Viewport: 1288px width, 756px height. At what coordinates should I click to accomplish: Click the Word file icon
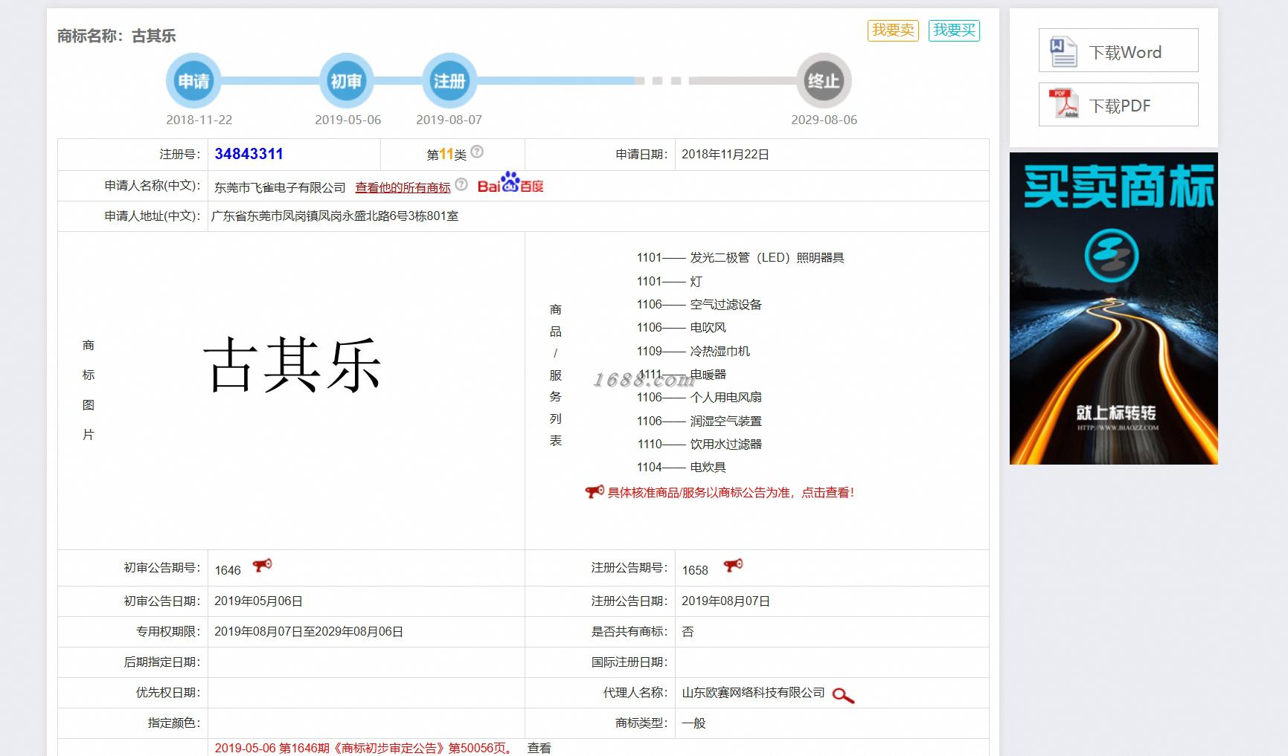tap(1063, 51)
